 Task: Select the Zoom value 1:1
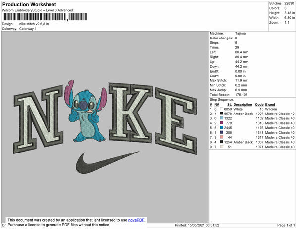pos(287,23)
